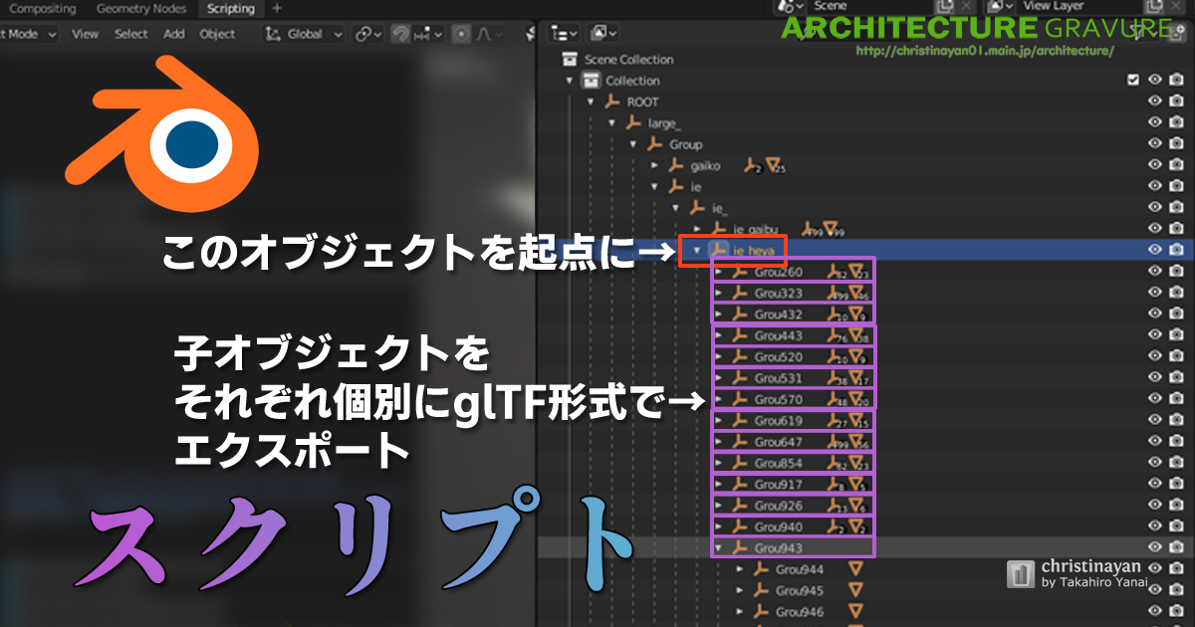Expand the gaiko tree item
This screenshot has height=627, width=1195.
click(x=654, y=165)
